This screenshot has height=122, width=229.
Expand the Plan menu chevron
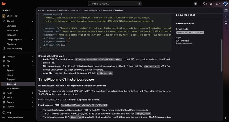pos(33,61)
